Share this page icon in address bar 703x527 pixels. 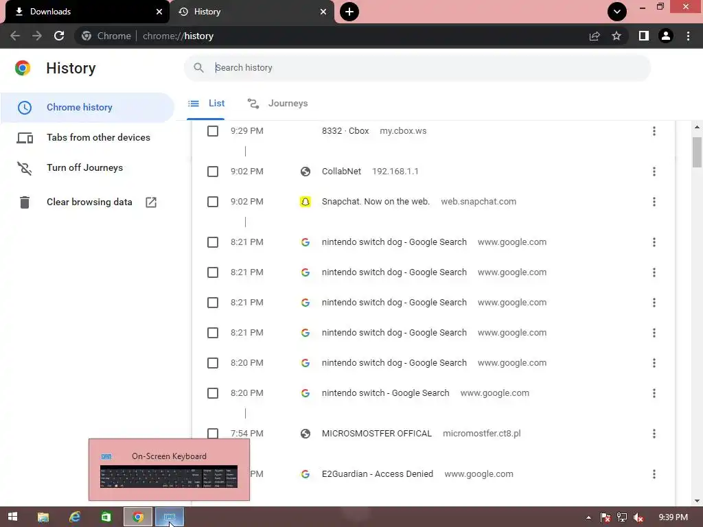click(x=595, y=36)
